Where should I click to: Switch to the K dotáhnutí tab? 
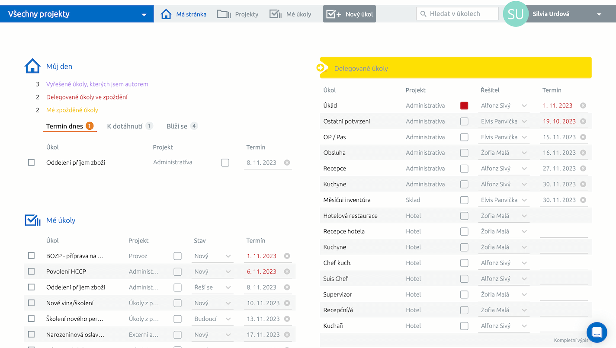click(x=130, y=126)
